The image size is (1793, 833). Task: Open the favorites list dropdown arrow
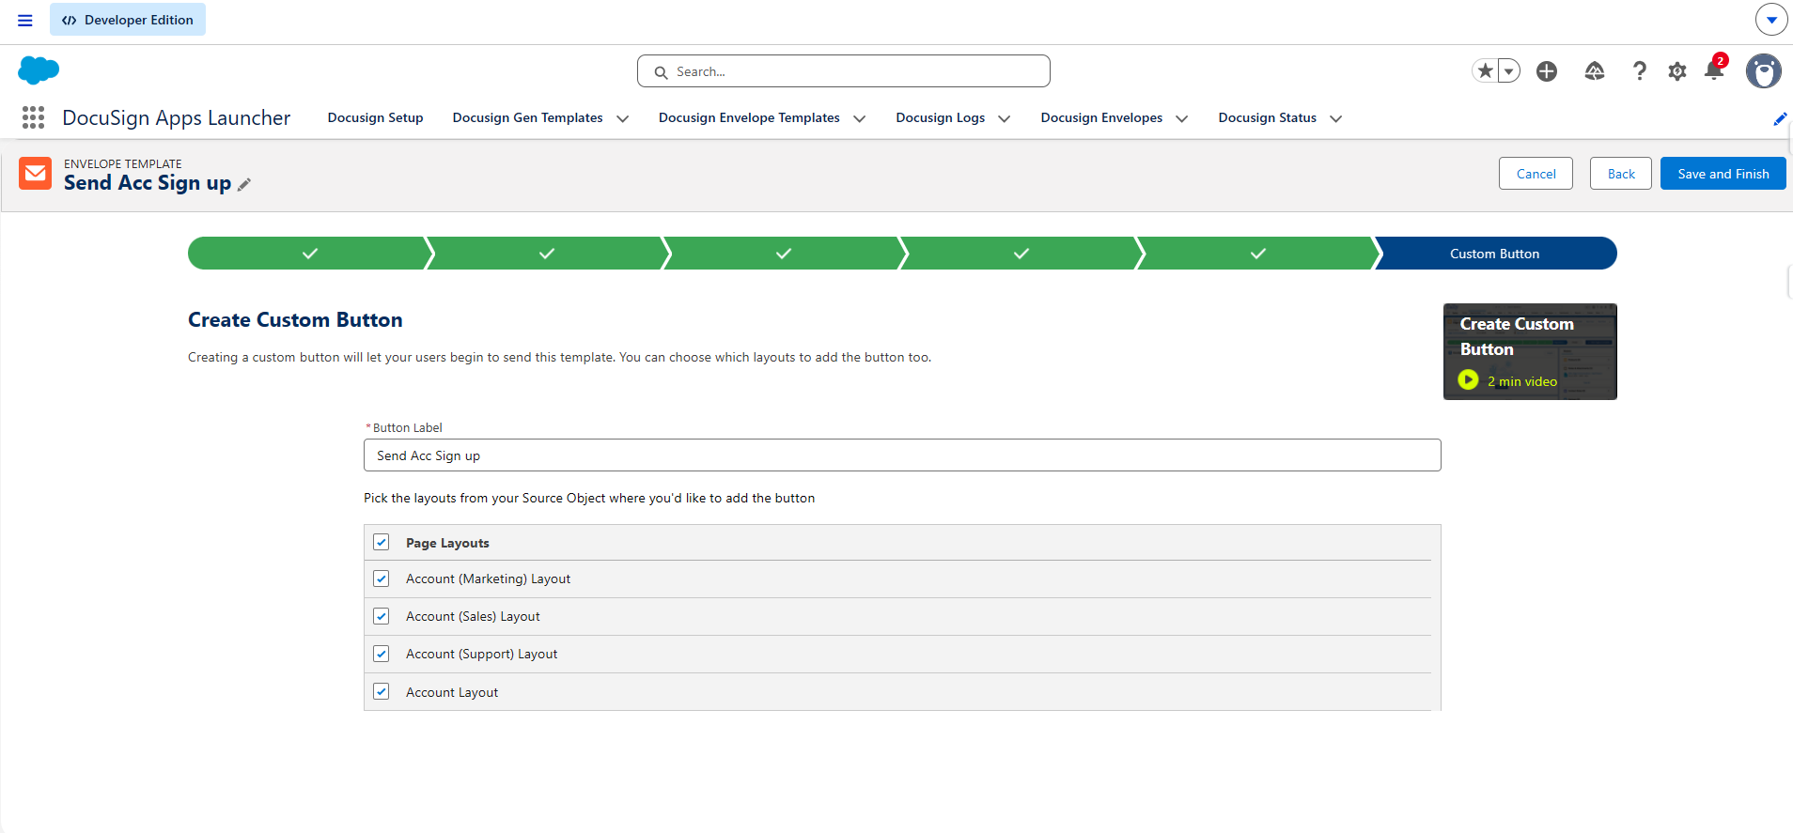pos(1509,70)
